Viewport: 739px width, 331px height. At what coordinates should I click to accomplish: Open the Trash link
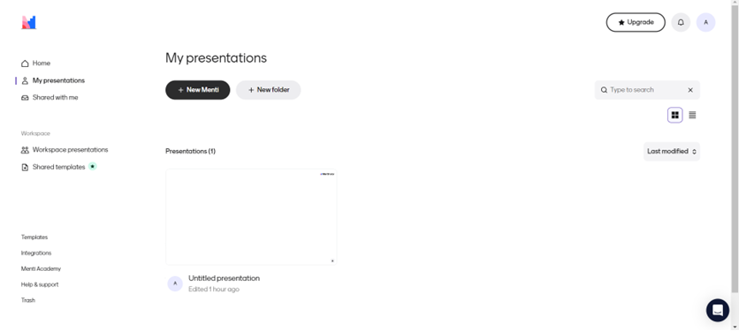pyautogui.click(x=27, y=300)
